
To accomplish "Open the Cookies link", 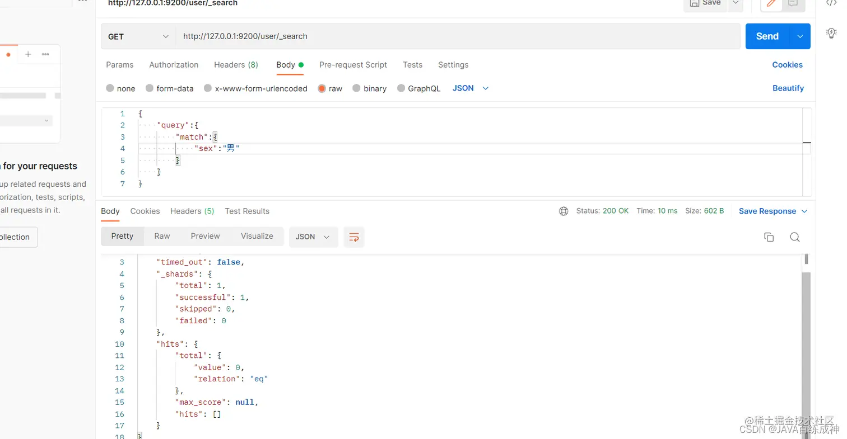I will pyautogui.click(x=787, y=65).
